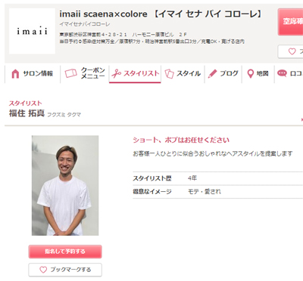Click the ブックマークする button

[65, 270]
